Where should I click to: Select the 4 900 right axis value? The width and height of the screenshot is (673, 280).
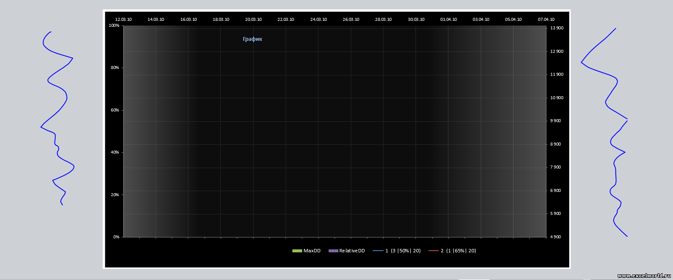(x=555, y=237)
